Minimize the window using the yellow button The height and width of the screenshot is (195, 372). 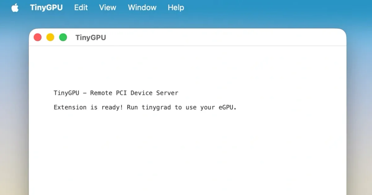(50, 37)
